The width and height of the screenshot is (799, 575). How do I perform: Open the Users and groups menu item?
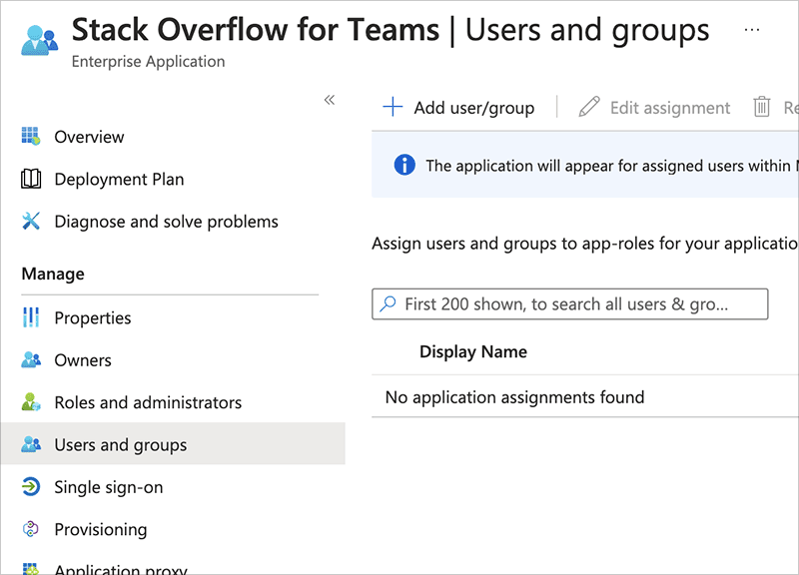click(121, 445)
